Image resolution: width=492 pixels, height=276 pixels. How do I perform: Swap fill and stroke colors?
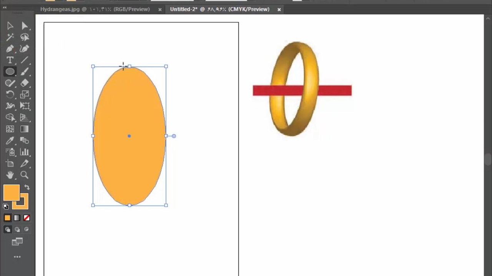pyautogui.click(x=27, y=187)
